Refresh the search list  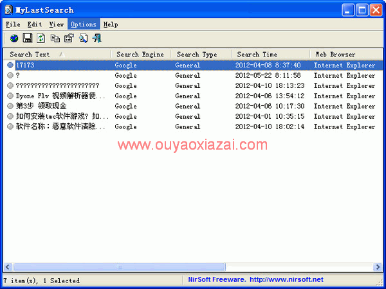click(41, 39)
